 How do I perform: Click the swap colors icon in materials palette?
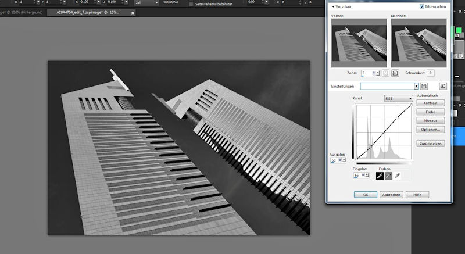tap(457, 35)
